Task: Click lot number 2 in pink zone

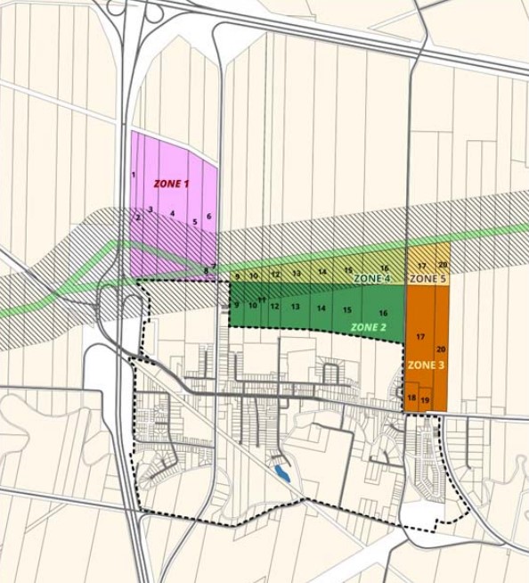Action: [138, 218]
